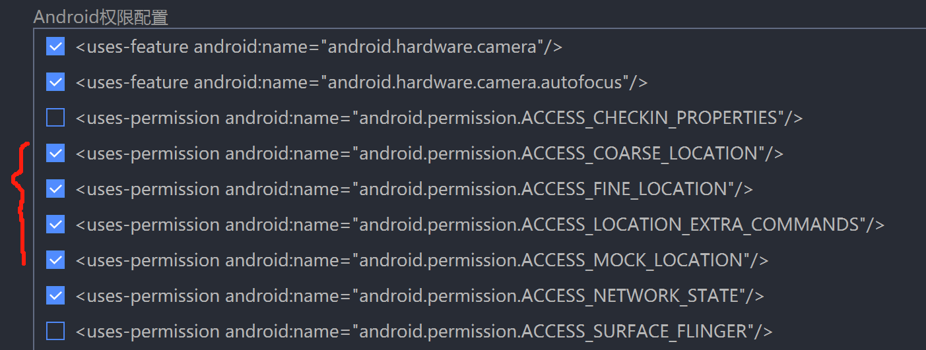
Task: Toggle the ACCESS_LOCATION_EXTRA_COMMANDS checkbox
Action: (55, 225)
